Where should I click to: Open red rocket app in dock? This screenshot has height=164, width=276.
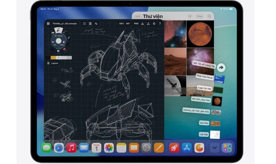click(174, 148)
